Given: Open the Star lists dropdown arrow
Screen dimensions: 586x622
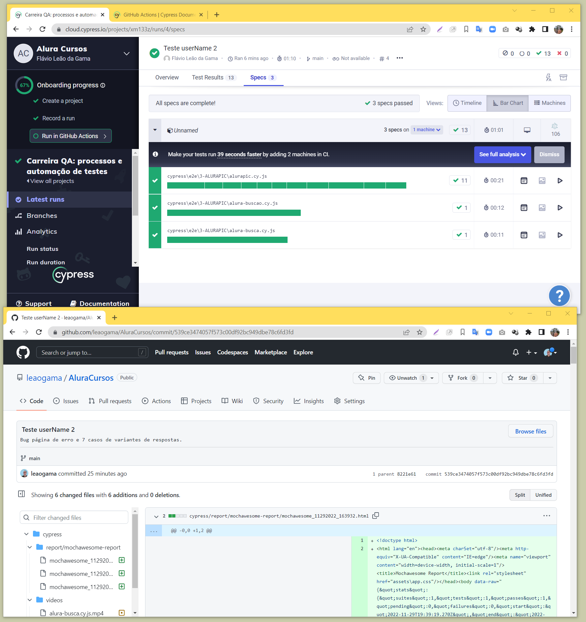Looking at the screenshot, I should (x=550, y=378).
